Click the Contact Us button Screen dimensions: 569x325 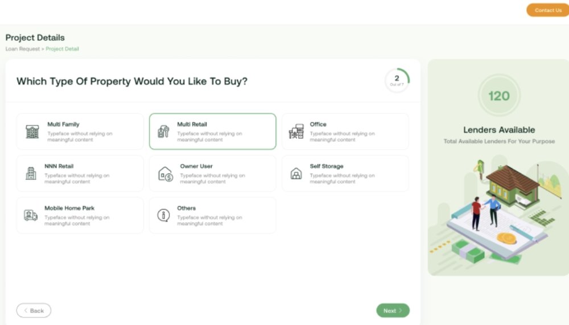547,10
